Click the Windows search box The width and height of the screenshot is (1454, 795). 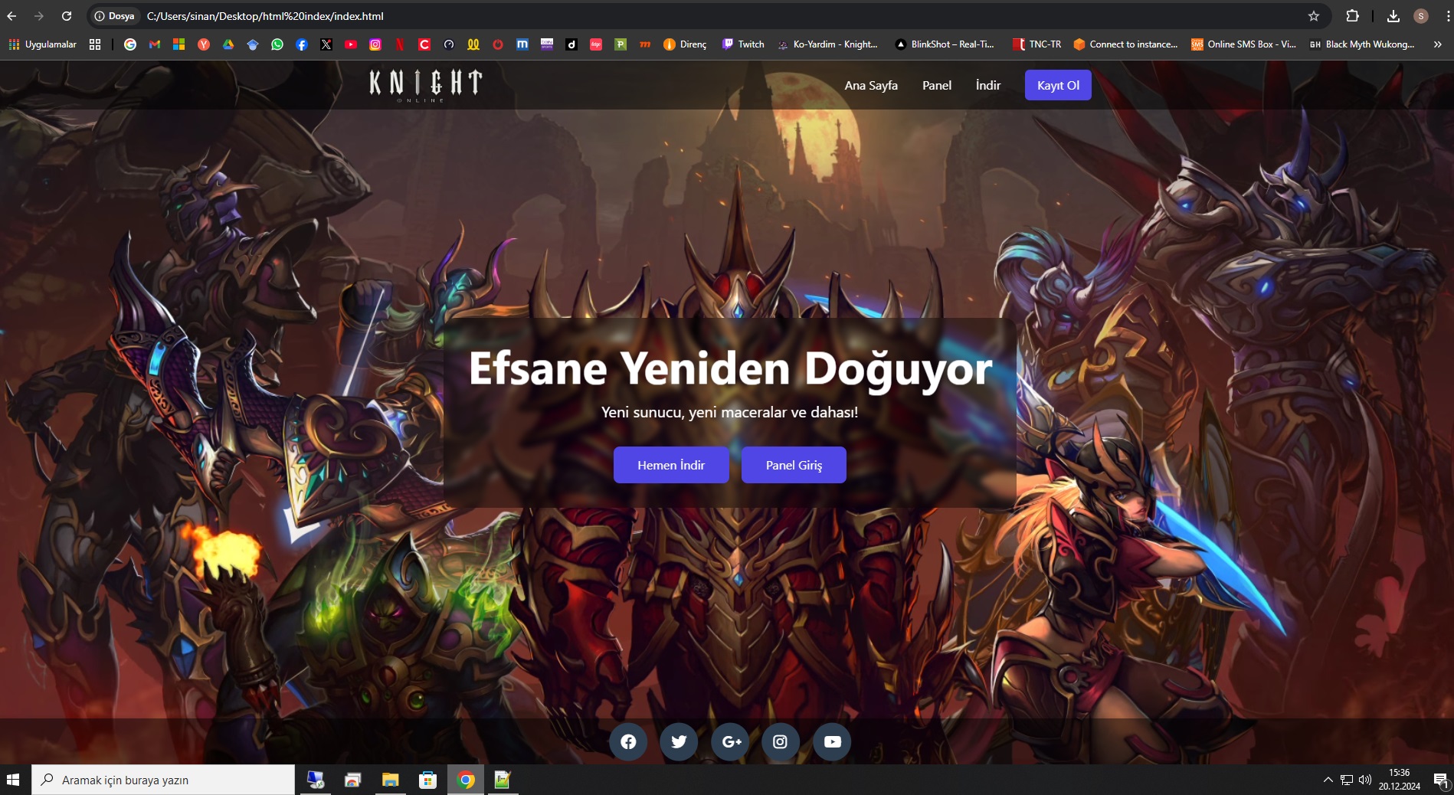click(163, 780)
